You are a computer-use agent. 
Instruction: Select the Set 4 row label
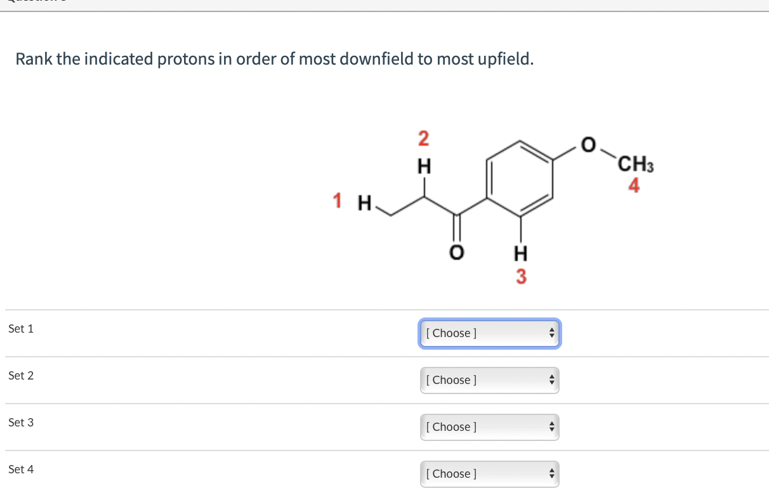(21, 469)
